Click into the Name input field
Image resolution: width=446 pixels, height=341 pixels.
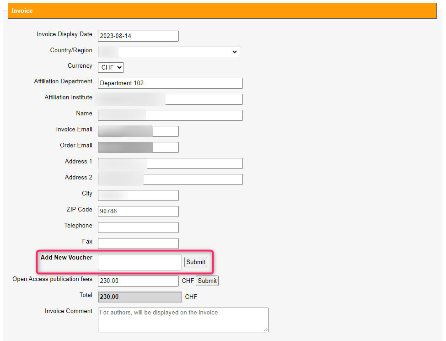coord(170,115)
